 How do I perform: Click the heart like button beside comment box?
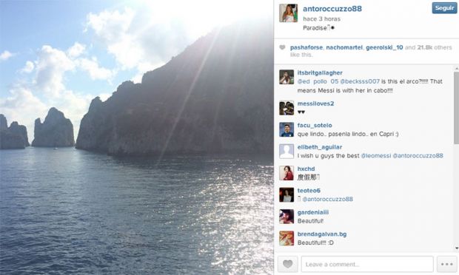coord(288,264)
